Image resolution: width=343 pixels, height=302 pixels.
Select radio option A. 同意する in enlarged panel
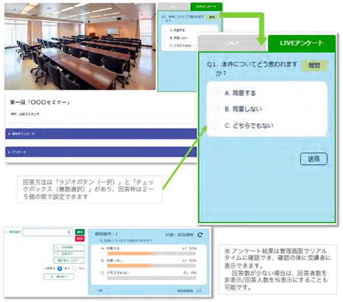click(x=216, y=92)
